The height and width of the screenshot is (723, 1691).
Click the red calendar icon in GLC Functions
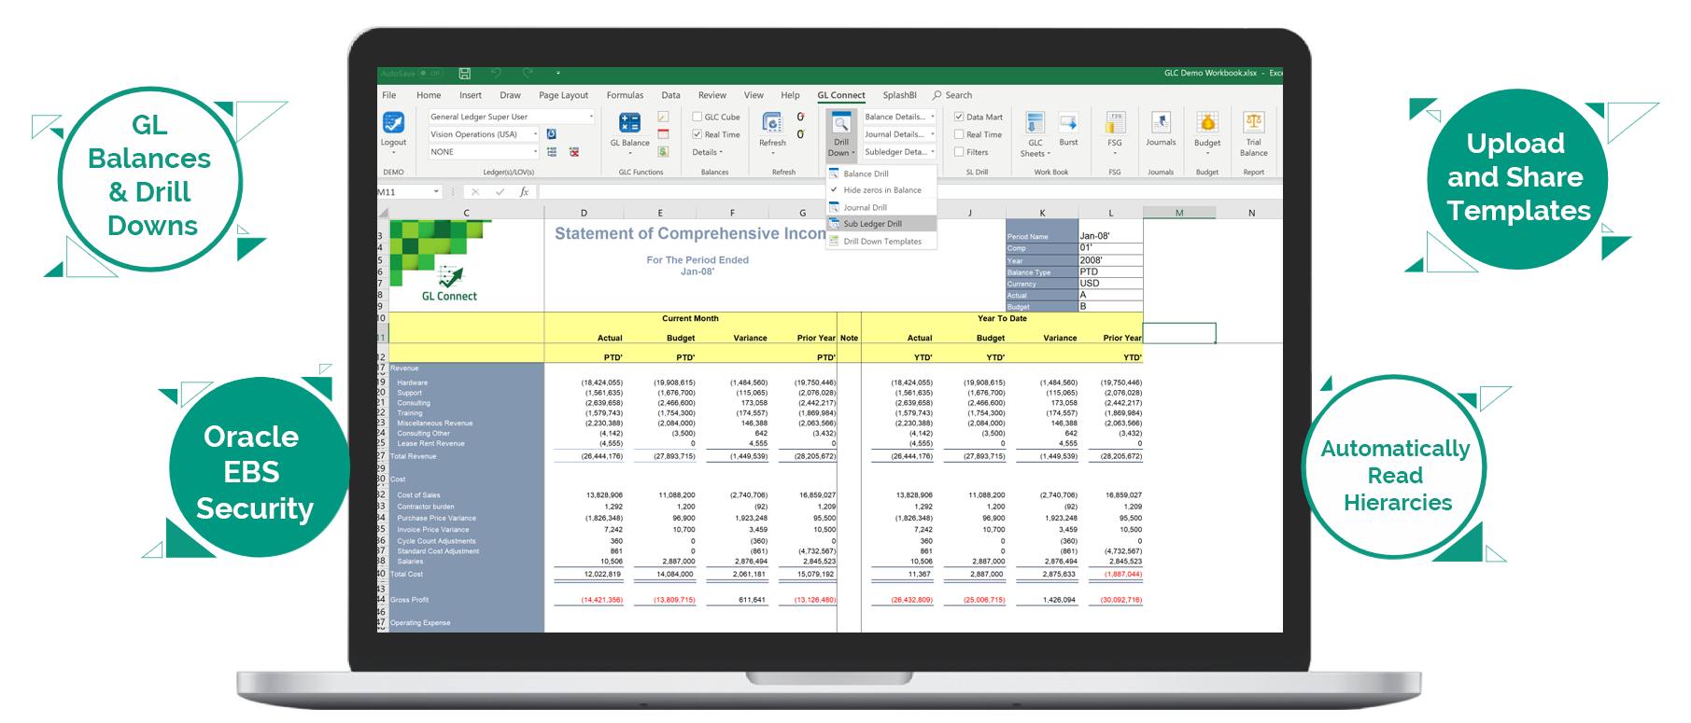click(663, 134)
